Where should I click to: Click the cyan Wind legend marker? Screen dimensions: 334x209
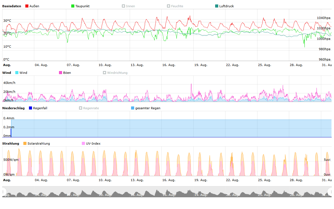pos(17,73)
